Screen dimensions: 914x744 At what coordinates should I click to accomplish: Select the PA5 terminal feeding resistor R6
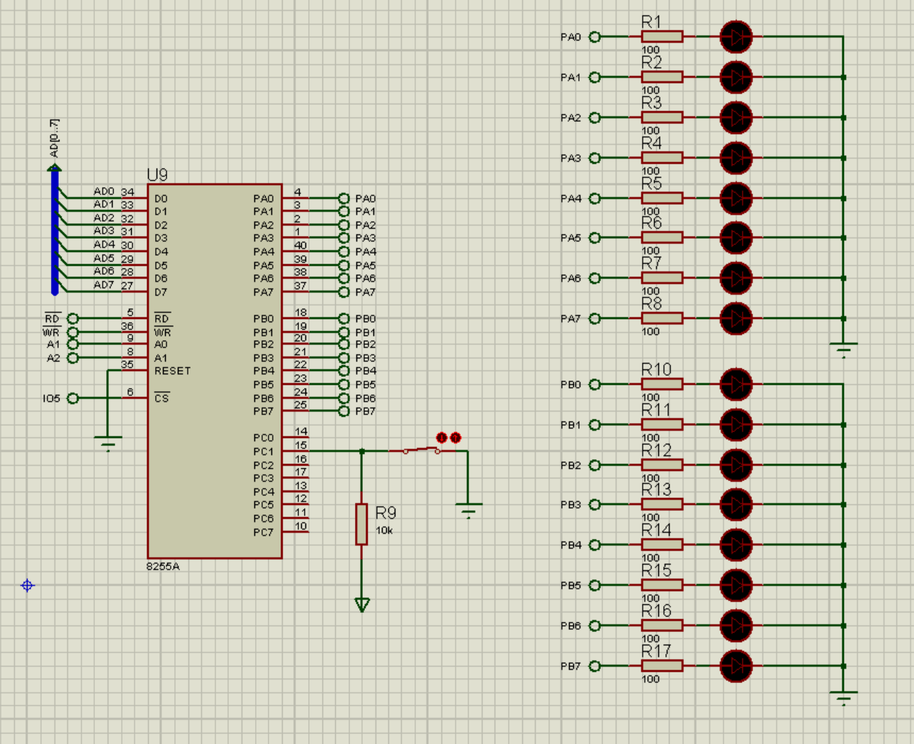(x=594, y=238)
